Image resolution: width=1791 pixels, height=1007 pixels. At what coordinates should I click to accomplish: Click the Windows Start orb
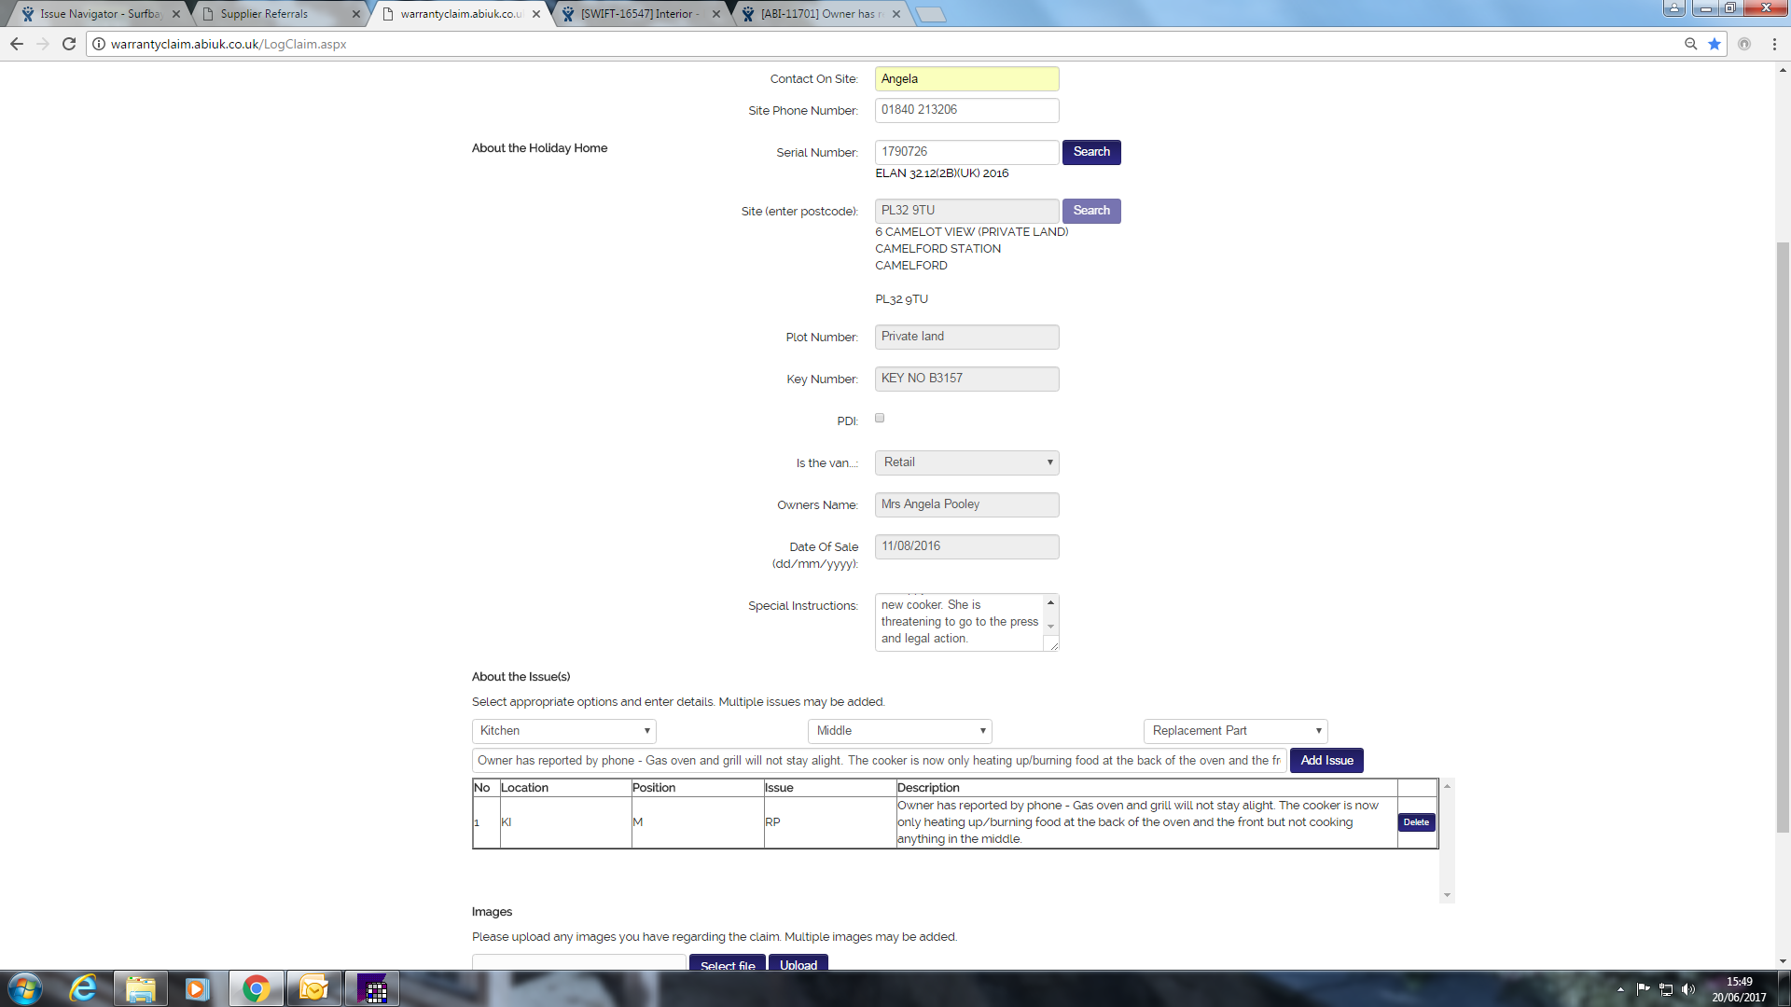click(x=25, y=988)
